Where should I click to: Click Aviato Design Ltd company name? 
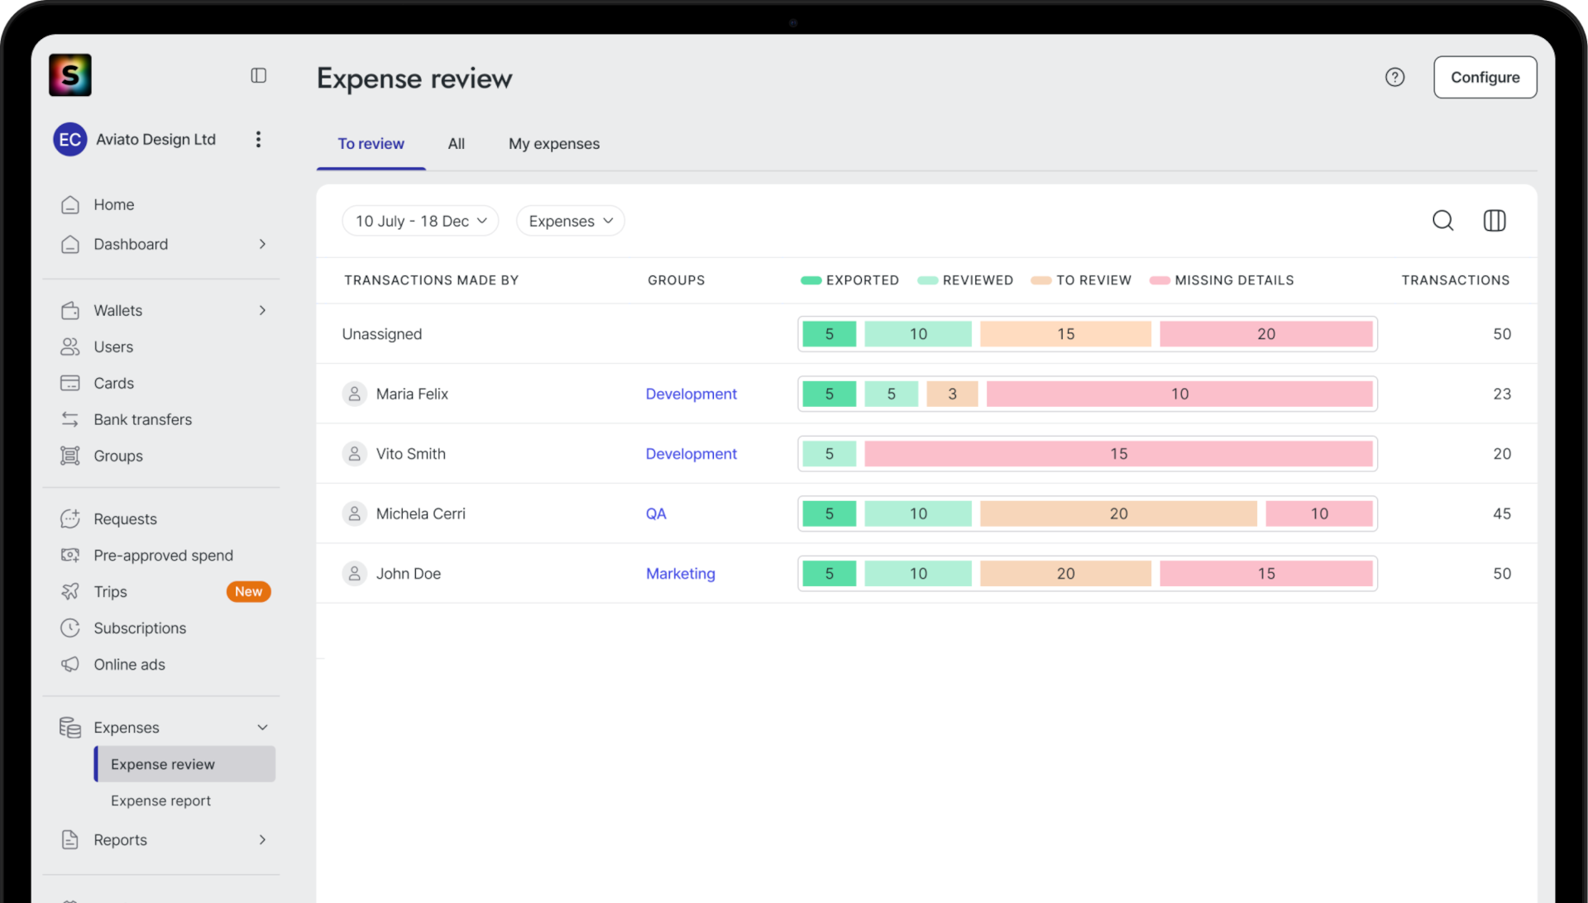[x=155, y=139]
